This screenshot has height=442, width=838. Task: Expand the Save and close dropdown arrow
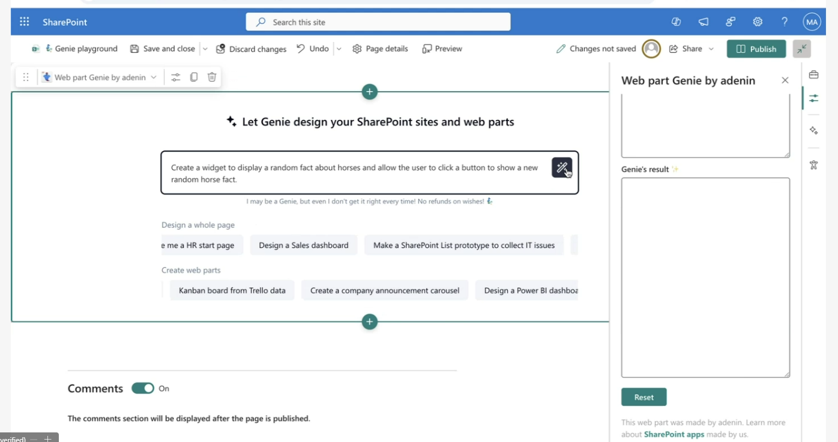(205, 49)
